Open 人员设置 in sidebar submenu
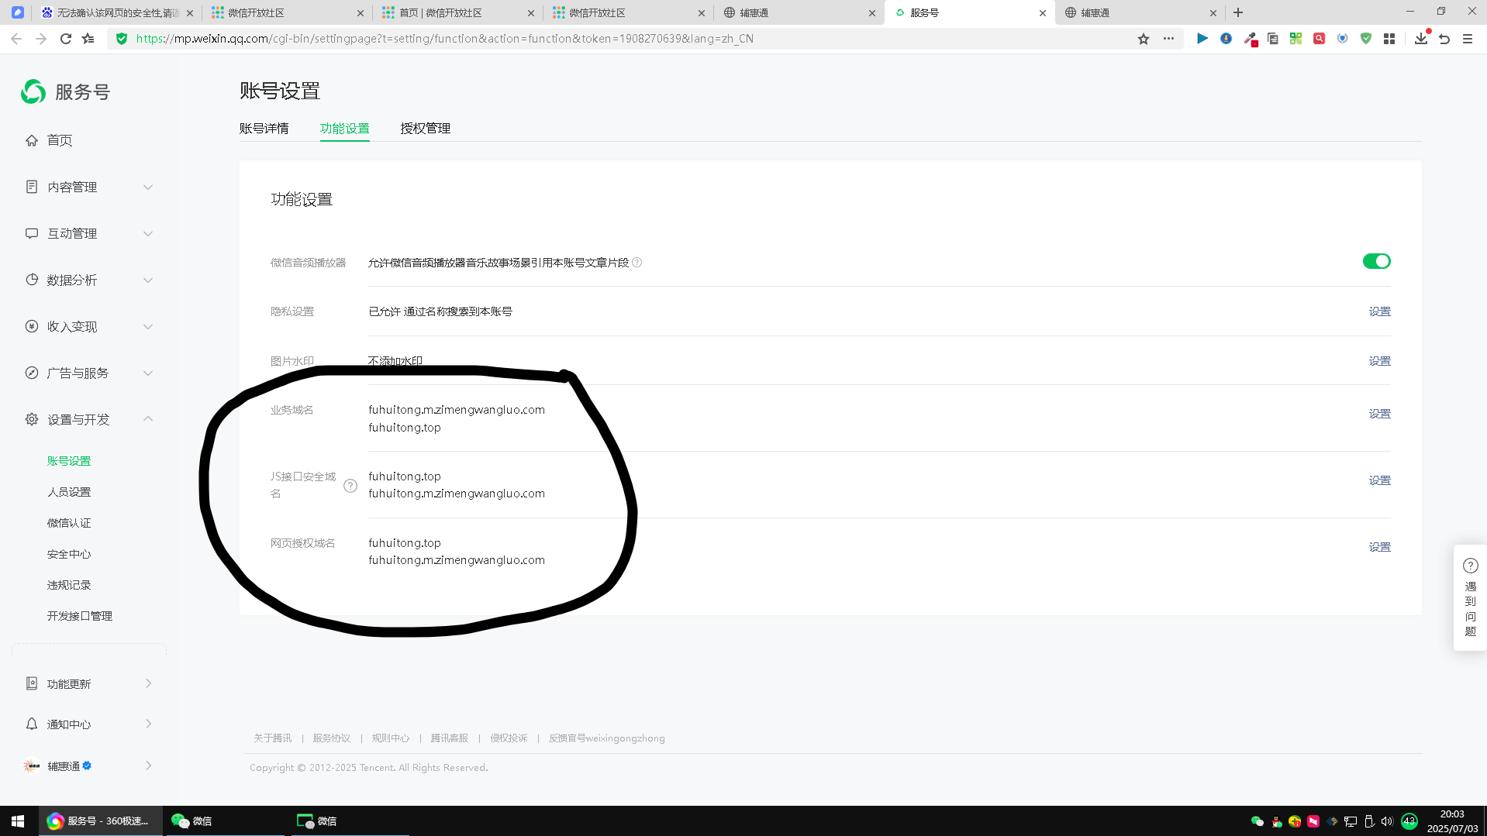This screenshot has height=836, width=1487. (69, 492)
